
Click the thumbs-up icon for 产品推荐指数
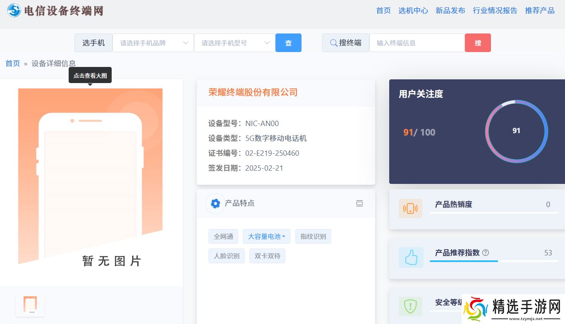(x=411, y=257)
